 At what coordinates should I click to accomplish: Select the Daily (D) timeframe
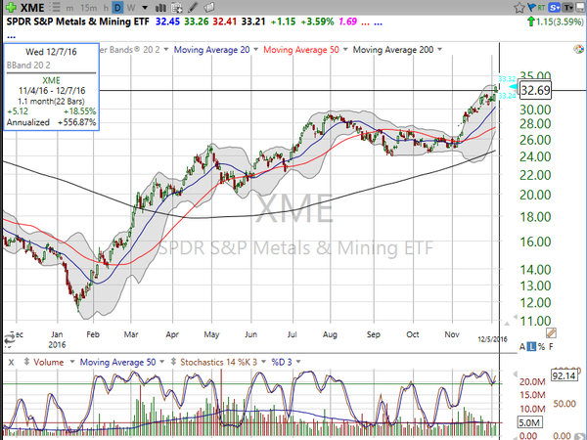click(x=118, y=8)
